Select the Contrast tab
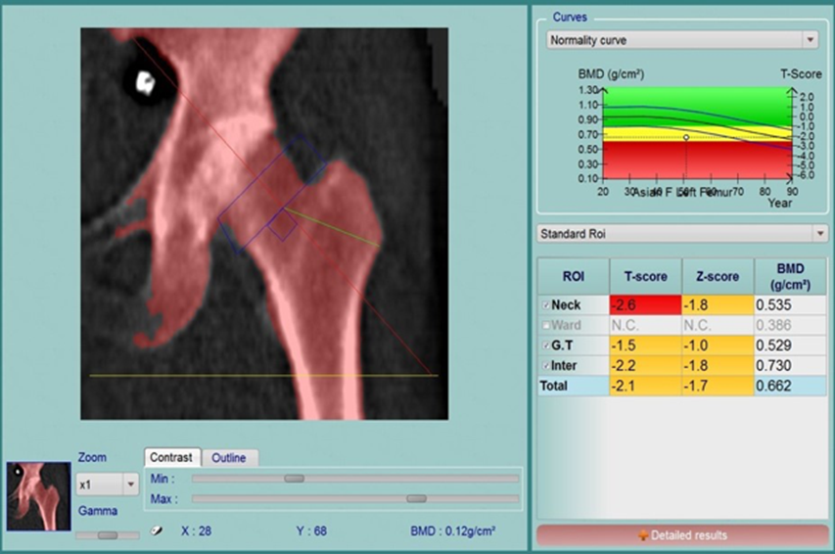The width and height of the screenshot is (835, 554). tap(172, 458)
